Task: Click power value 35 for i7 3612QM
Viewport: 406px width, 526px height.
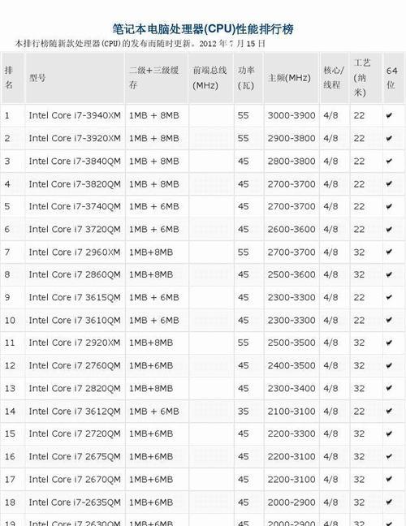Action: pos(244,412)
